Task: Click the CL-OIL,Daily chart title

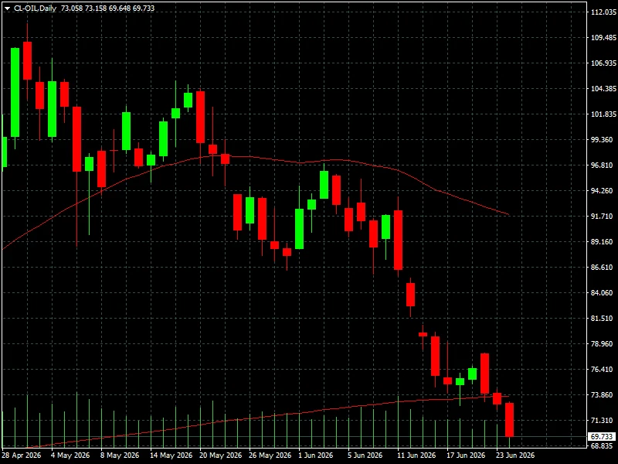Action: (x=36, y=8)
